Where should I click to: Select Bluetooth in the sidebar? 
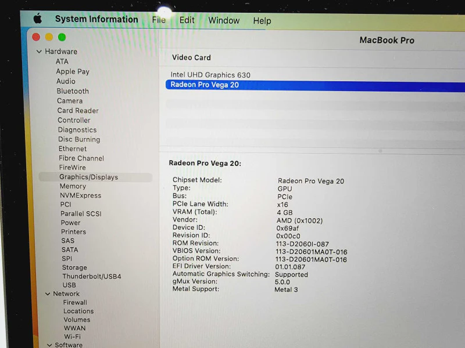(73, 91)
